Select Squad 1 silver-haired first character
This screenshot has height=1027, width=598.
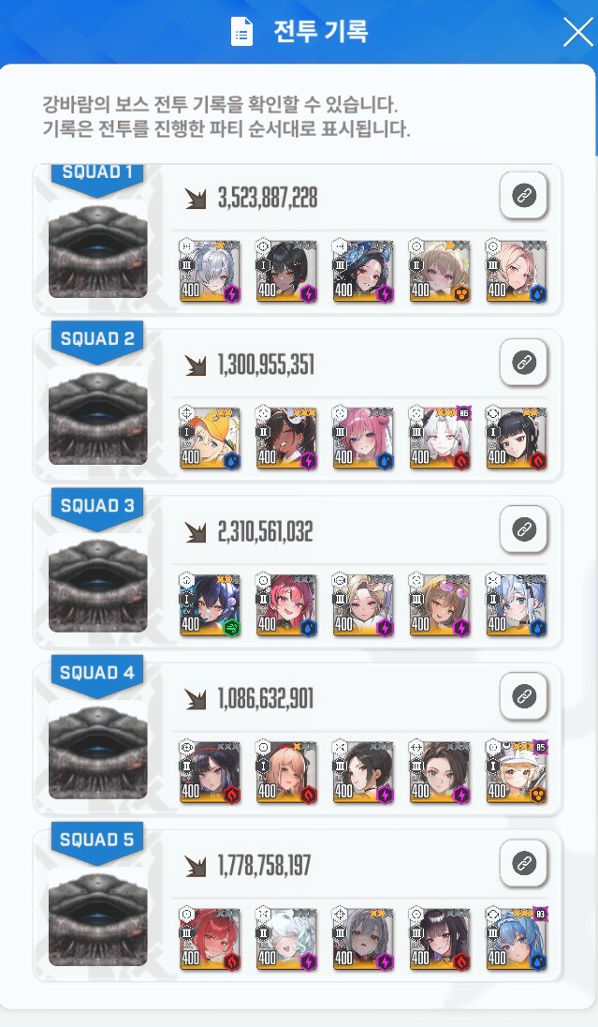(210, 271)
